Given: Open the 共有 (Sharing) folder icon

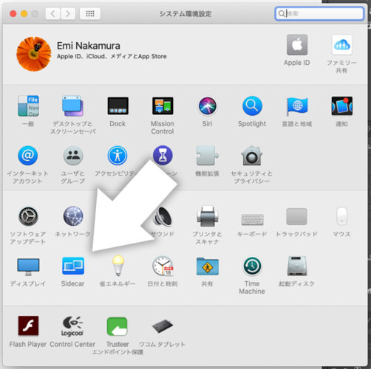Looking at the screenshot, I should [208, 266].
